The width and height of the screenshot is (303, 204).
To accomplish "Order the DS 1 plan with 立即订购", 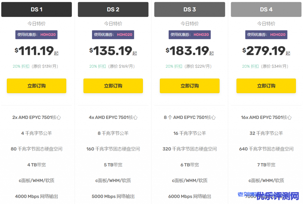I will (x=36, y=86).
